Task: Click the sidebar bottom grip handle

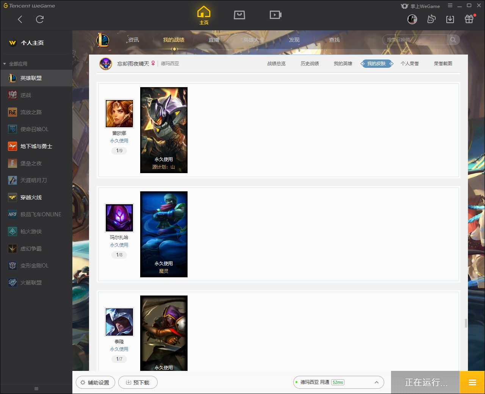Action: pyautogui.click(x=36, y=389)
